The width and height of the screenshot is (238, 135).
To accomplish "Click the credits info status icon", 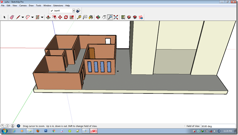I will click(x=7, y=126).
